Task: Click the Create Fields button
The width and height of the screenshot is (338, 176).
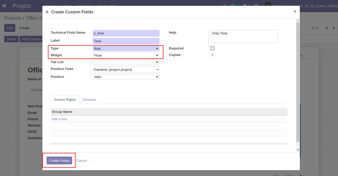Action: coord(59,160)
